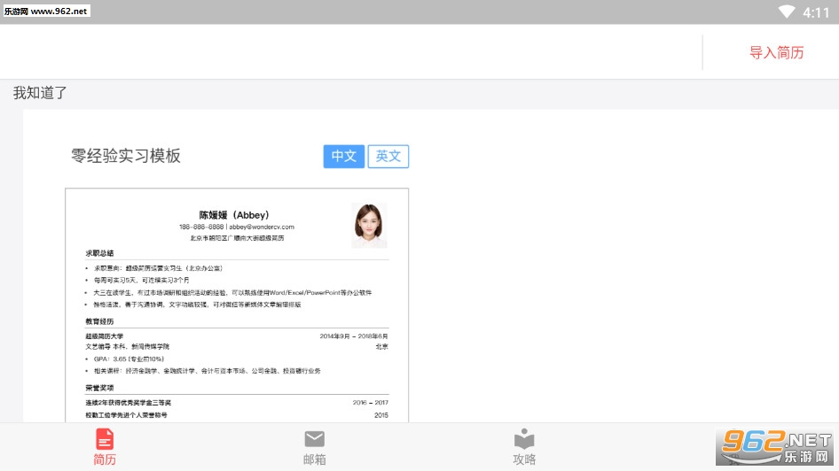Tap the 超级简历大学 education entry
The width and height of the screenshot is (839, 471).
[105, 336]
